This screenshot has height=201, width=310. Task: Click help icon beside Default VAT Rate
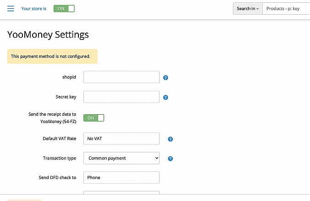(170, 139)
